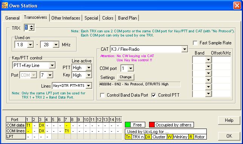243x144 pixels.
Task: Enable the Fast Sample Rate checkbox
Action: [x=195, y=43]
